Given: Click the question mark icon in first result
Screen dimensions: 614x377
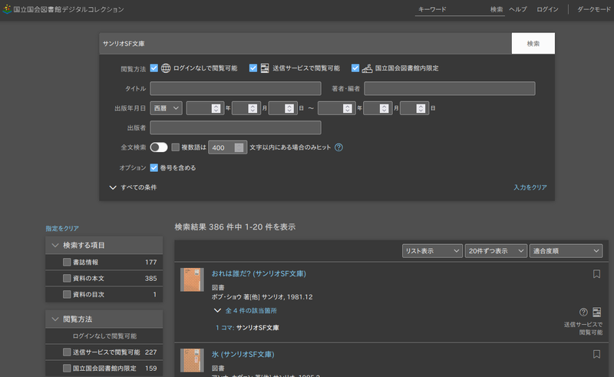Looking at the screenshot, I should 583,312.
